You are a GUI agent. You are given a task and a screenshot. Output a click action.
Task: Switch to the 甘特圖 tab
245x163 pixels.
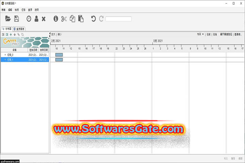point(7,29)
